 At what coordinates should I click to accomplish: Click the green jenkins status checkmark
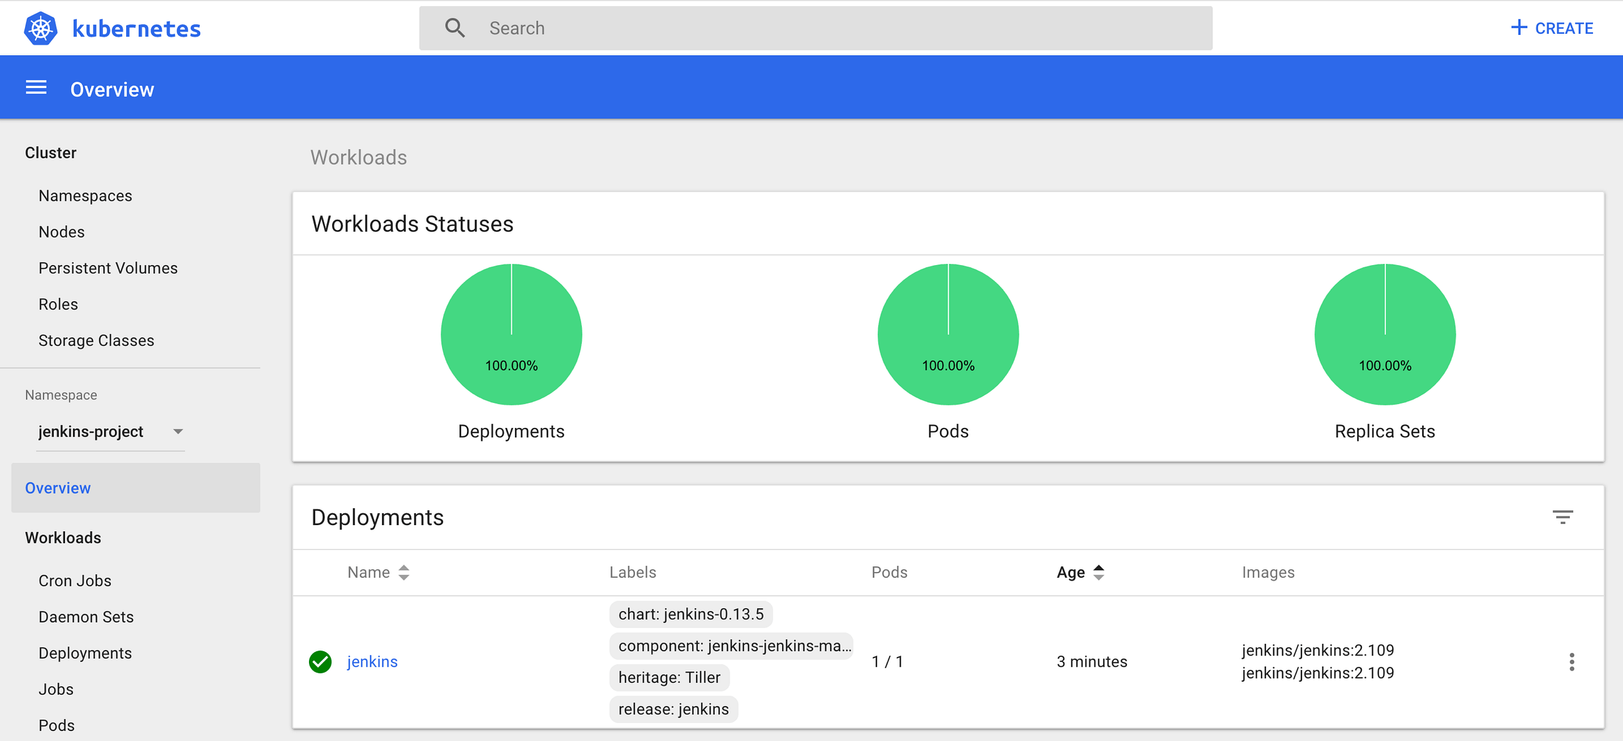[x=320, y=662]
